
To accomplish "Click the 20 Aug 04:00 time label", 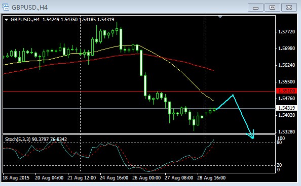I will pos(49,178).
